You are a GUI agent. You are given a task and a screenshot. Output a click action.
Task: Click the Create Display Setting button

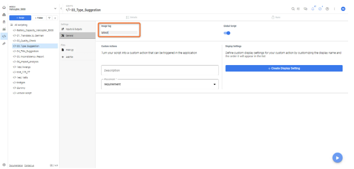pyautogui.click(x=284, y=68)
